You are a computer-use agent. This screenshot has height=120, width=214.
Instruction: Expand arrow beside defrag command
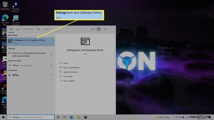[51, 75]
